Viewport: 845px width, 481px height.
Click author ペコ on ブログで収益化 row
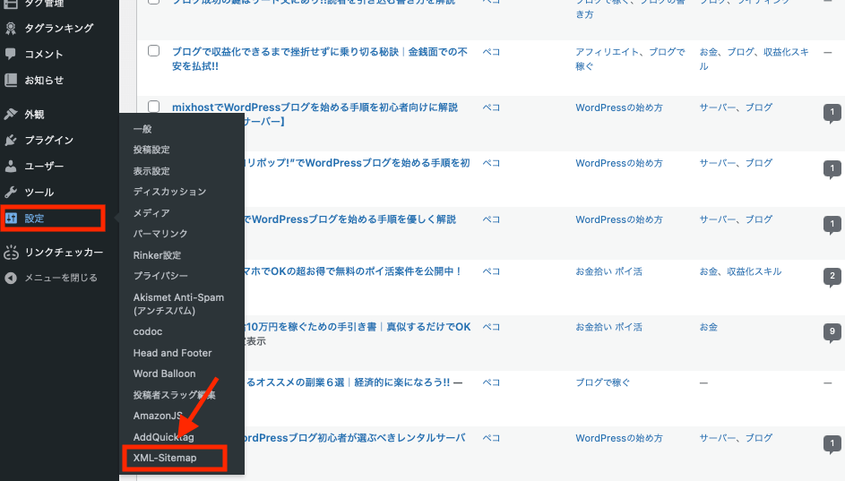[x=491, y=52]
